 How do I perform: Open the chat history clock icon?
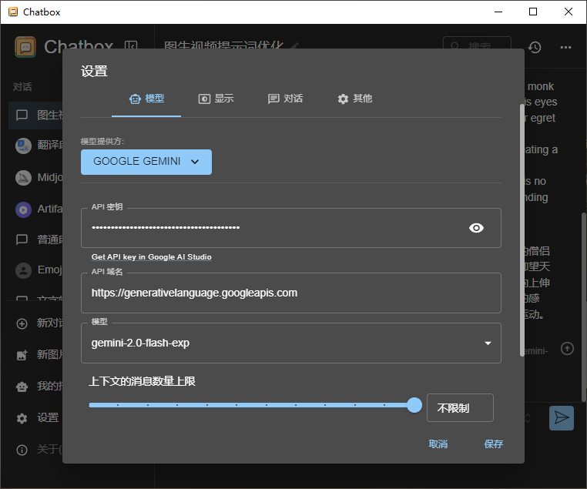[535, 47]
